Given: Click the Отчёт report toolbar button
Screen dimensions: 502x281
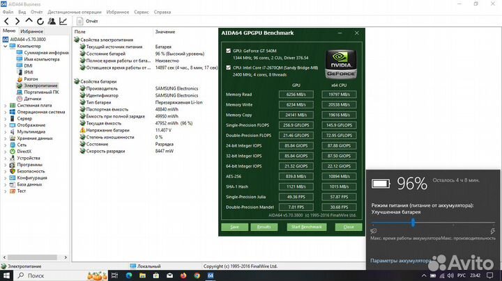Looking at the screenshot, I should (87, 21).
